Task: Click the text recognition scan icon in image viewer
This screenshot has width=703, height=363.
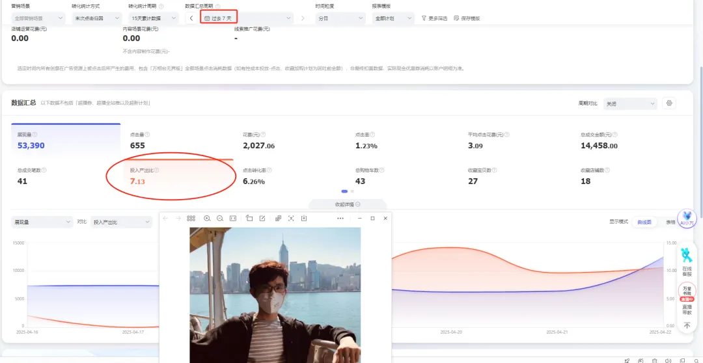Action: [x=291, y=218]
